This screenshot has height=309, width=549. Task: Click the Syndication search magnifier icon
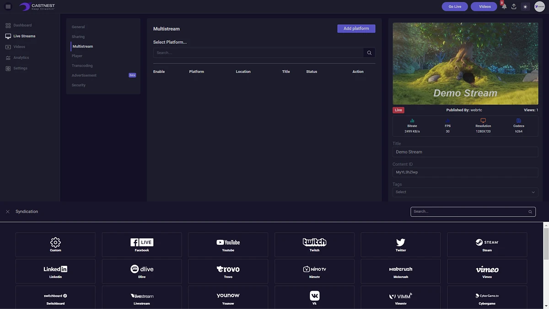pos(530,211)
